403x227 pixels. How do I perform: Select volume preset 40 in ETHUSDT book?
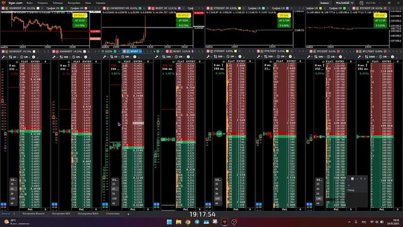(x=217, y=204)
